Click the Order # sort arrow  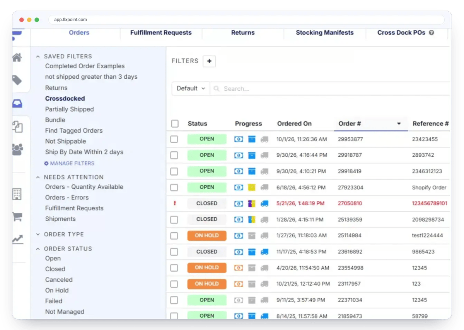point(399,124)
